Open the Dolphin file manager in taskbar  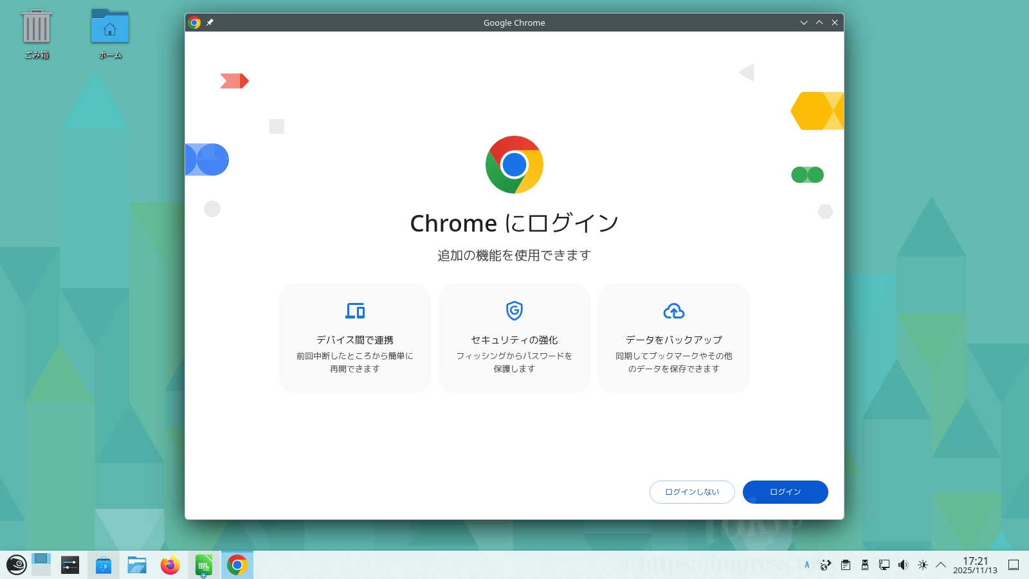click(x=137, y=565)
